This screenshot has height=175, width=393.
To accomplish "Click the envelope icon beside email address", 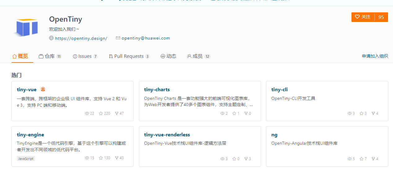I will (x=118, y=38).
